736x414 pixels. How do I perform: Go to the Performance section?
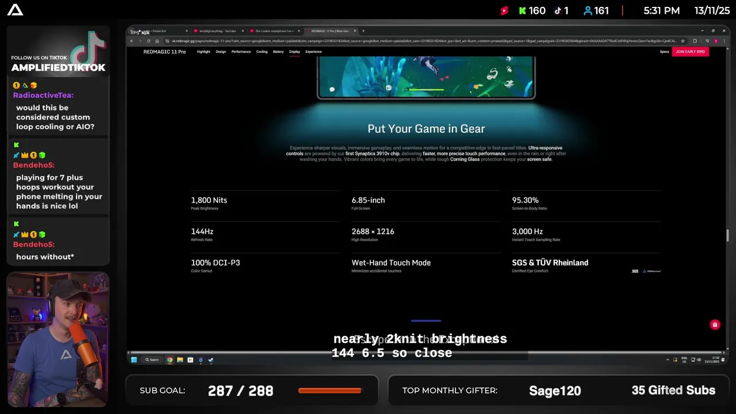tap(241, 52)
